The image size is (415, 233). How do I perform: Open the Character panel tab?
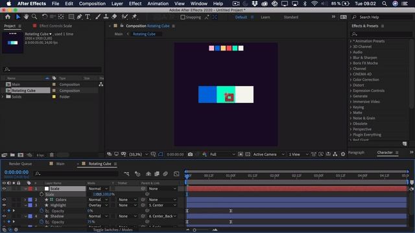pos(385,153)
